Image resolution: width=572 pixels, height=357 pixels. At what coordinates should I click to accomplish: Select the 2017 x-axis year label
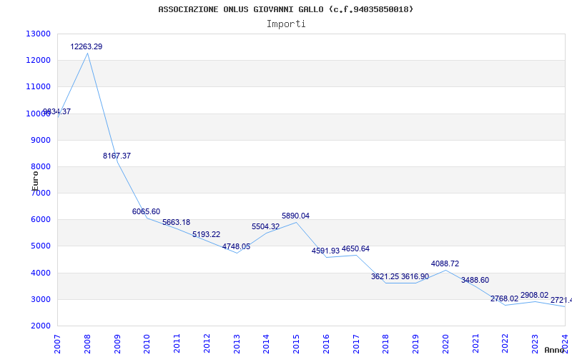356,343
